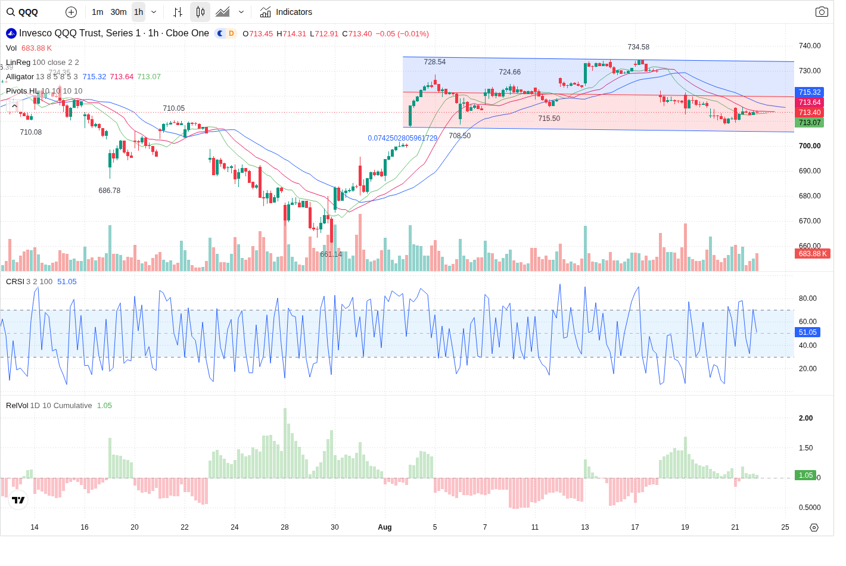846x566 pixels.
Task: Click the 51.05 CRSI value label
Action: point(808,332)
